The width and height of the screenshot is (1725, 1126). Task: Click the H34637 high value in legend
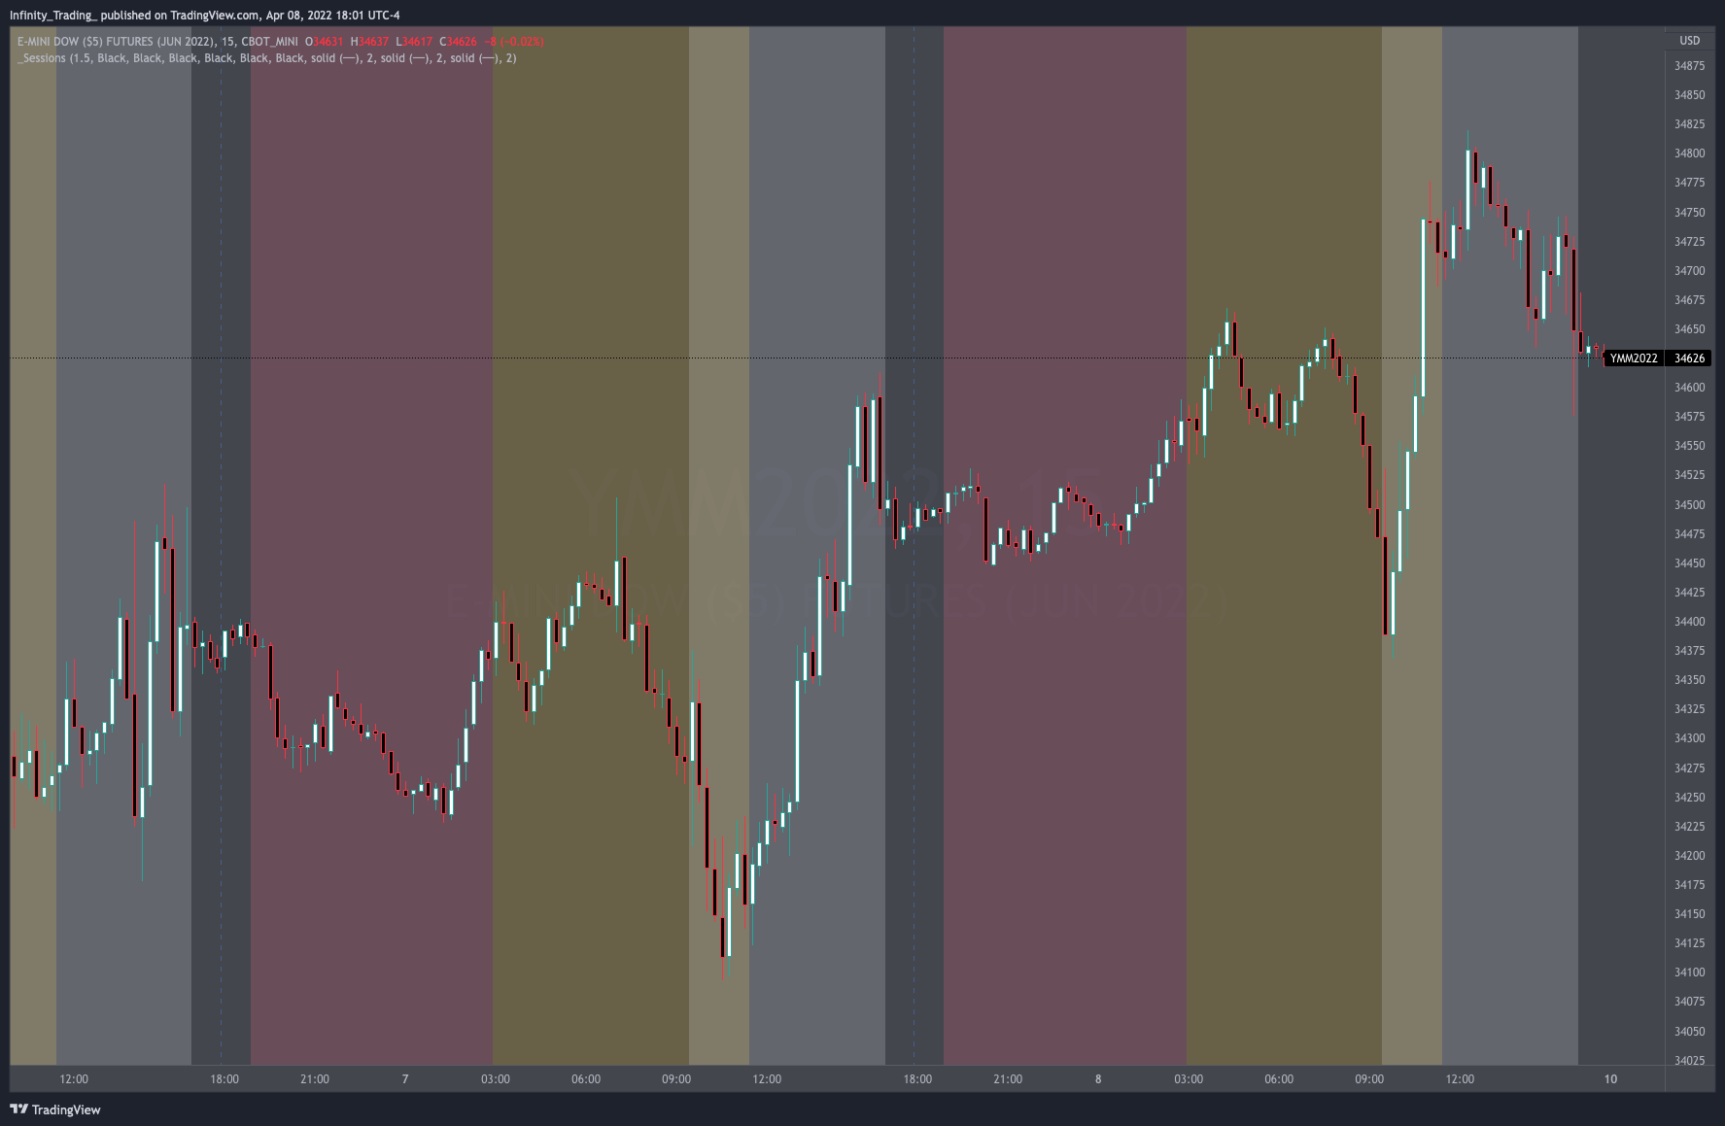[x=370, y=42]
